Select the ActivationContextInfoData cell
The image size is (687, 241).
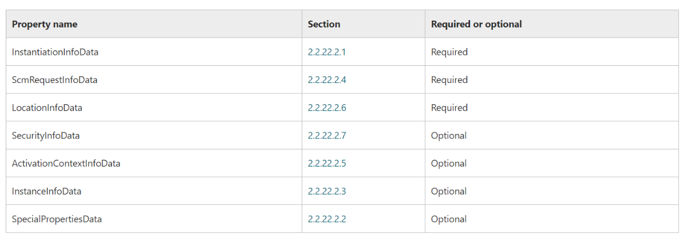coord(66,163)
